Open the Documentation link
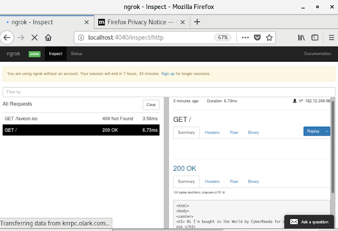 point(318,54)
